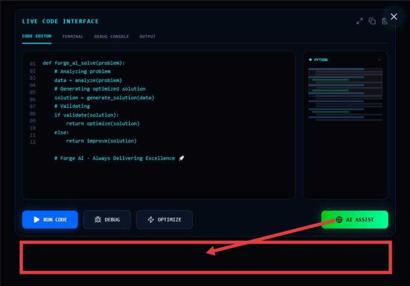Click the line 'solution = generate_solution(data)'

[104, 98]
